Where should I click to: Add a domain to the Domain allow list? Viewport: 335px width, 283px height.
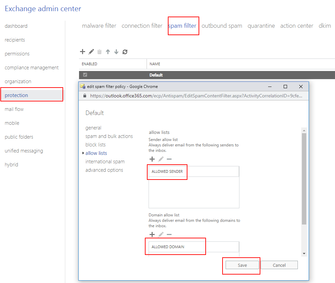(x=152, y=234)
